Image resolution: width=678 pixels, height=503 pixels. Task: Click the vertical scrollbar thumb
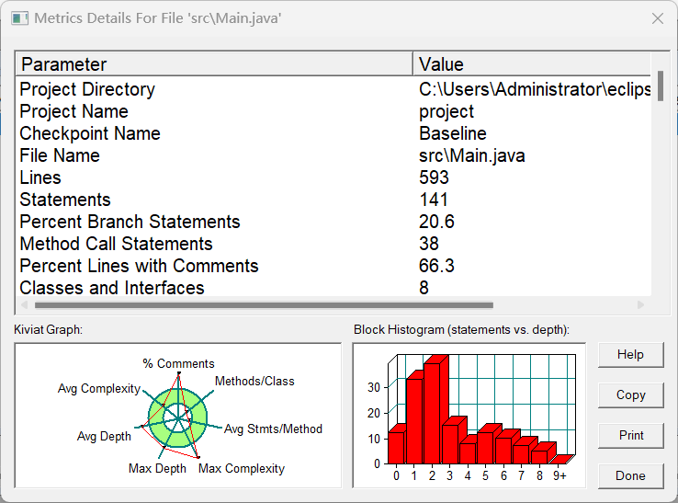click(x=661, y=86)
